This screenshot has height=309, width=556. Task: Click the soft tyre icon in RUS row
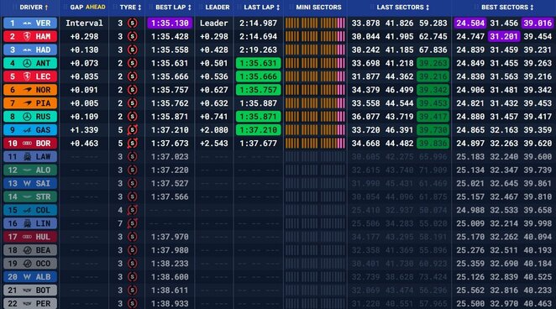pyautogui.click(x=132, y=117)
